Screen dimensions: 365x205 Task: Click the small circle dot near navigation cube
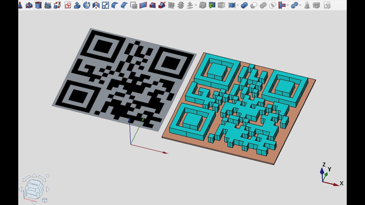click(x=48, y=176)
